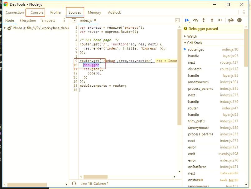Viewport: 251px width, 189px height.
Task: Select emit events.js:198 stack frame
Action: click(x=213, y=154)
